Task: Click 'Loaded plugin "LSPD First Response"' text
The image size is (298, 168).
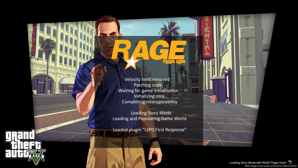Action: coord(150,130)
